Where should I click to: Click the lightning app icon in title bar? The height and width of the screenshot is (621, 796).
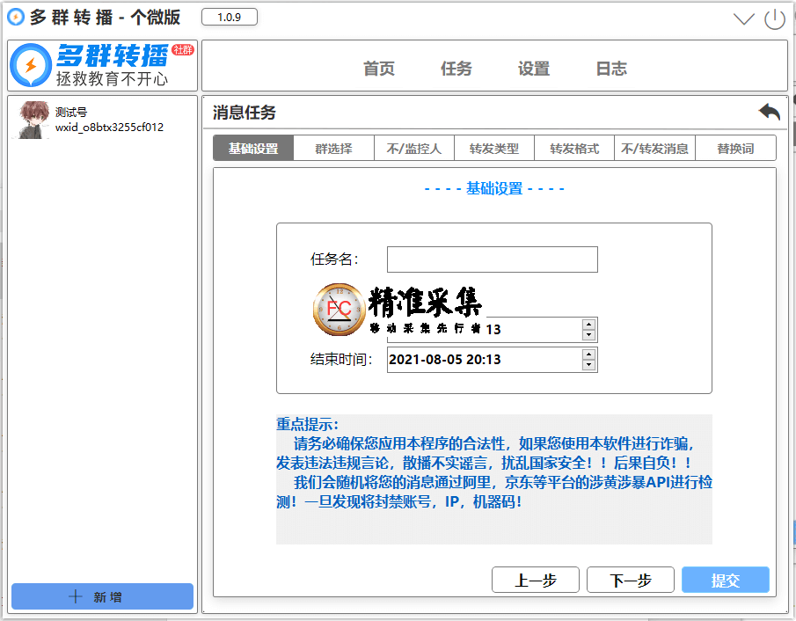[16, 17]
